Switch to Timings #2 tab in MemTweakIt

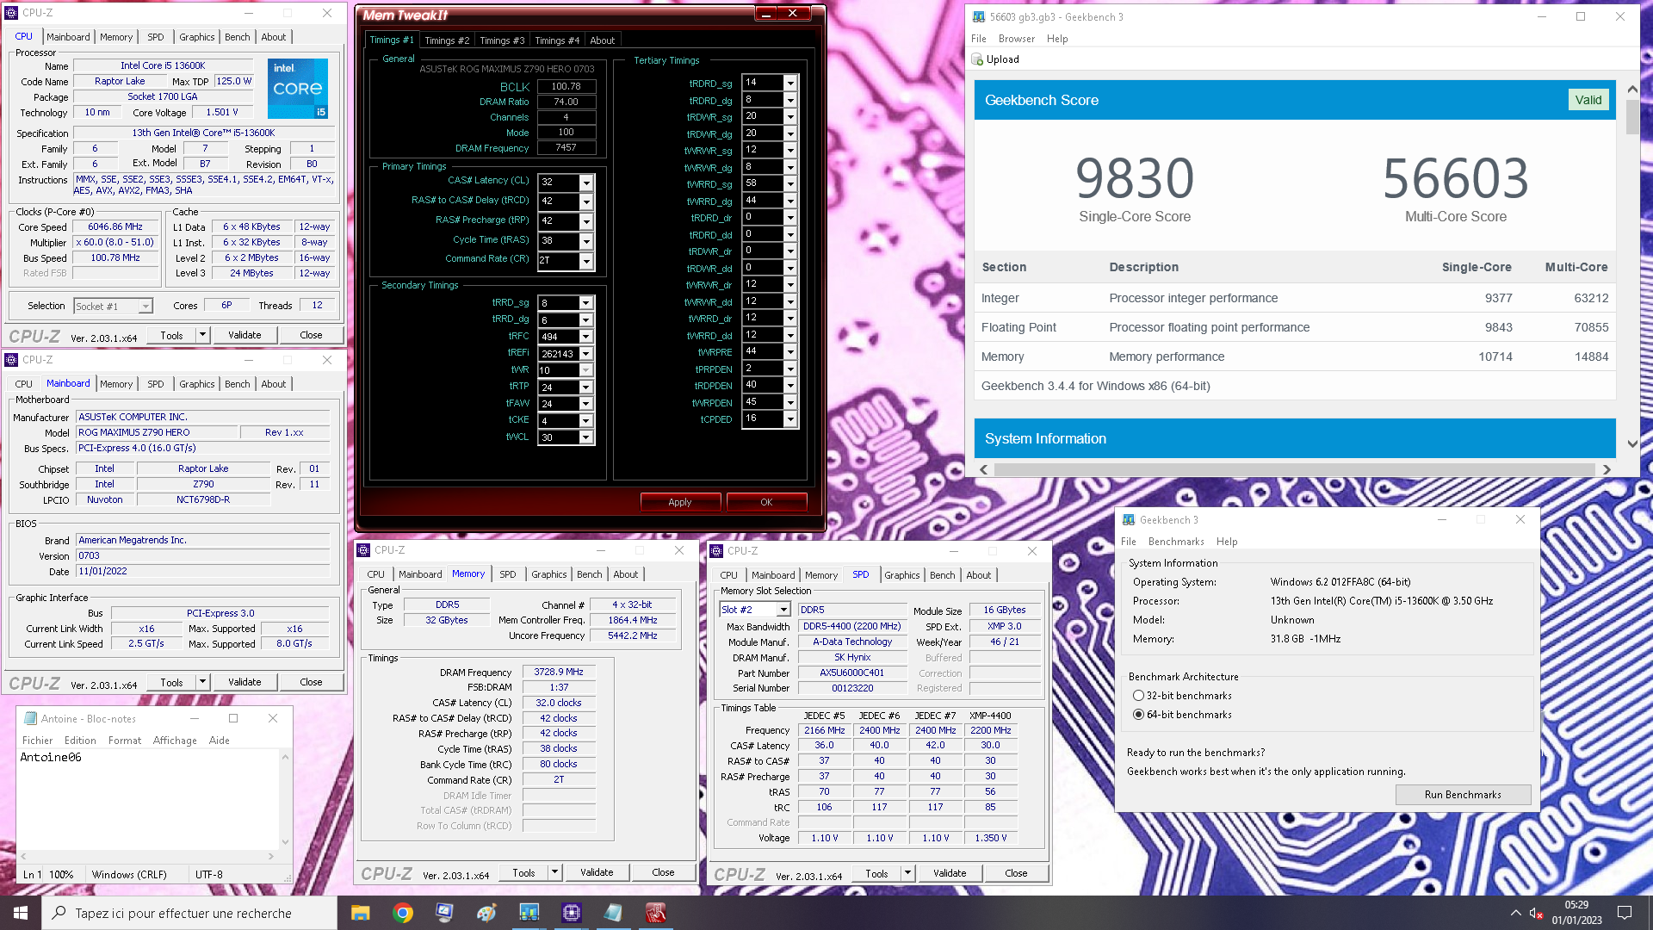pos(447,40)
